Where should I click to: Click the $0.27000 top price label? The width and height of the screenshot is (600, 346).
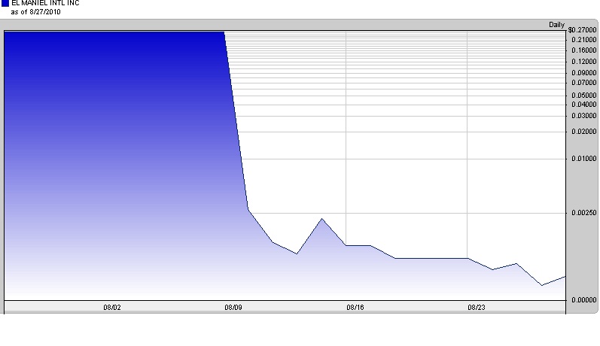582,32
